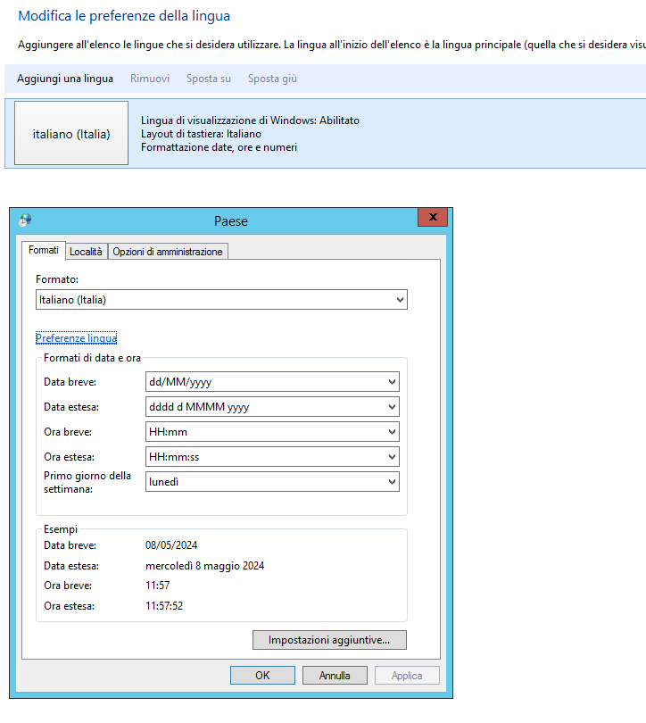Click the Applica button
Viewport: 646px width, 723px height.
tap(407, 676)
